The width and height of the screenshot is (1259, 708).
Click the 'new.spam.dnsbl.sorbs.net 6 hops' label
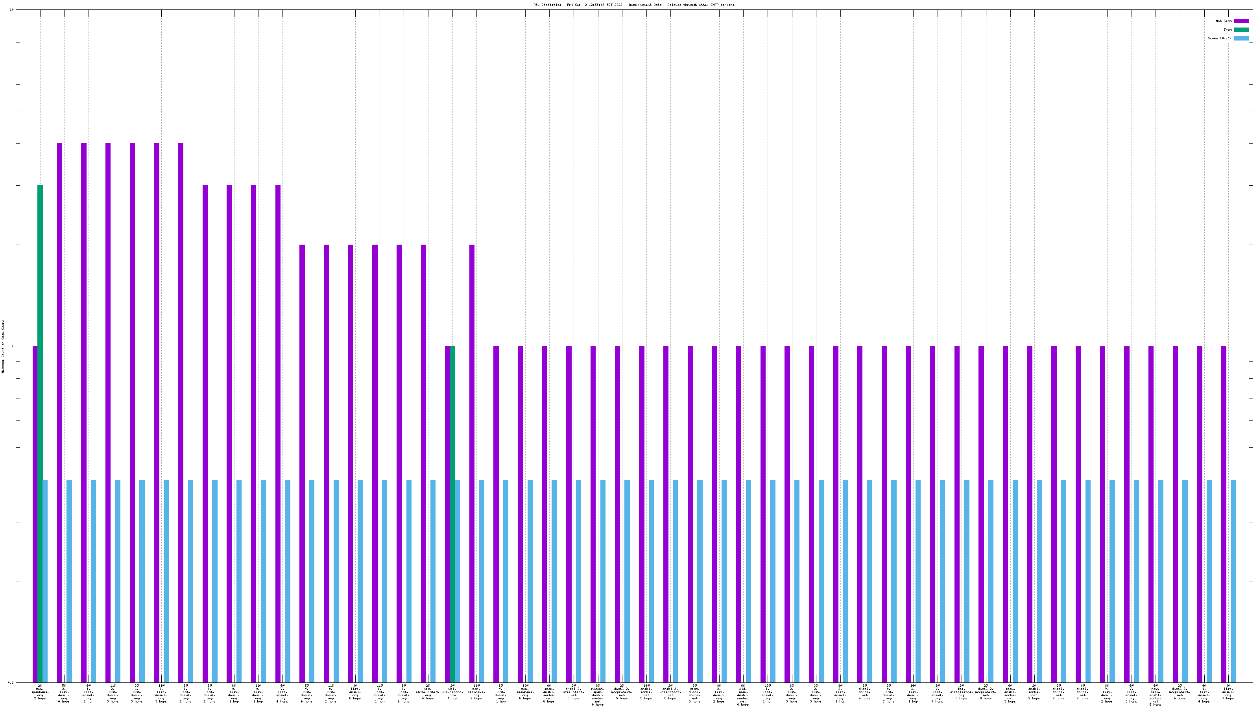coord(1155,695)
